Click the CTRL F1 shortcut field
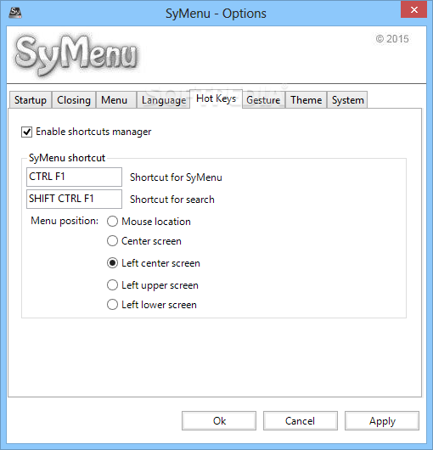This screenshot has height=450, width=433. tap(74, 177)
